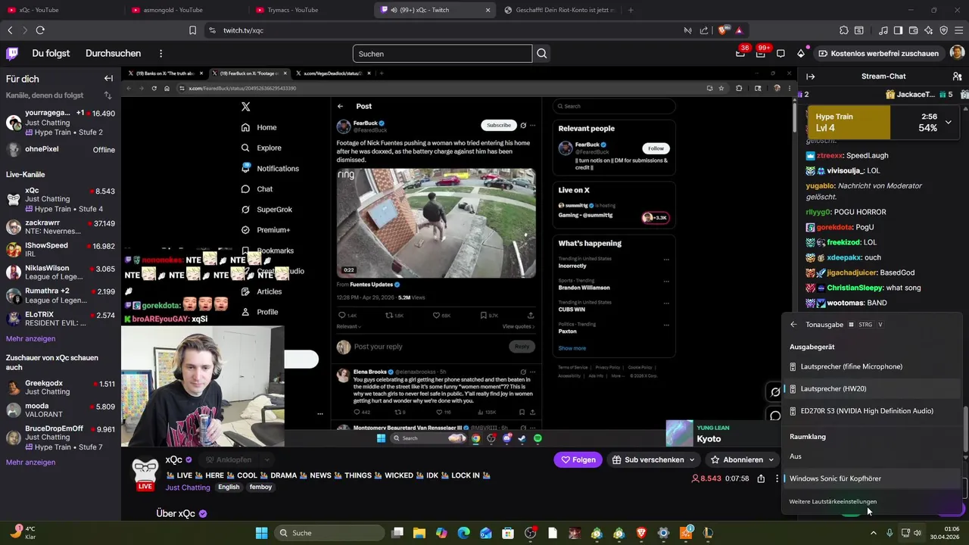
Task: Click the Brave Shields lion icon
Action: (x=723, y=30)
